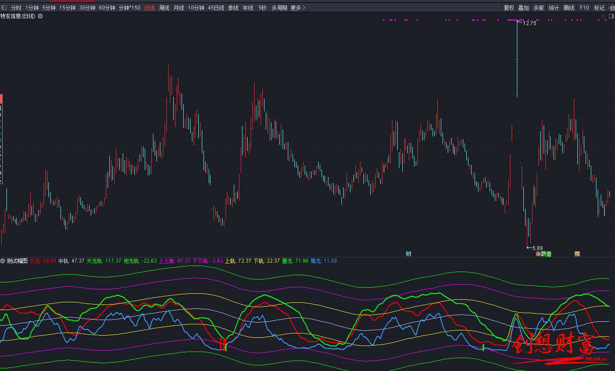Click the 12.75 high price label
Screen dimensions: 615x371
pos(529,23)
